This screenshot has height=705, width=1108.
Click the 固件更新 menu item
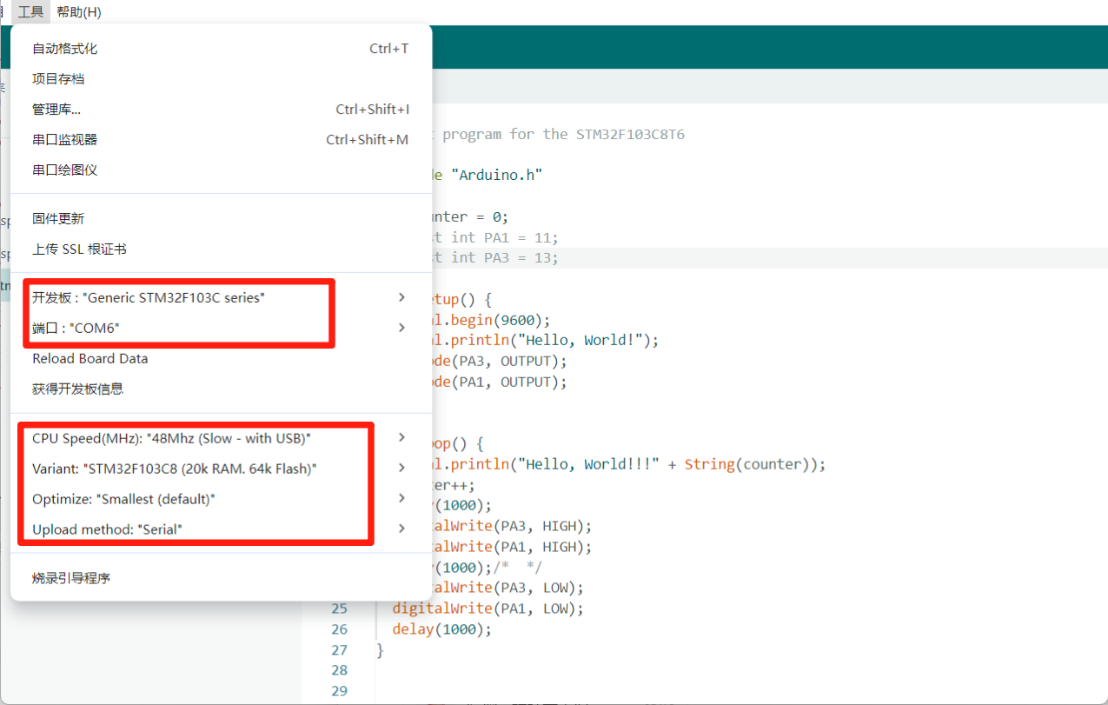[x=58, y=219]
